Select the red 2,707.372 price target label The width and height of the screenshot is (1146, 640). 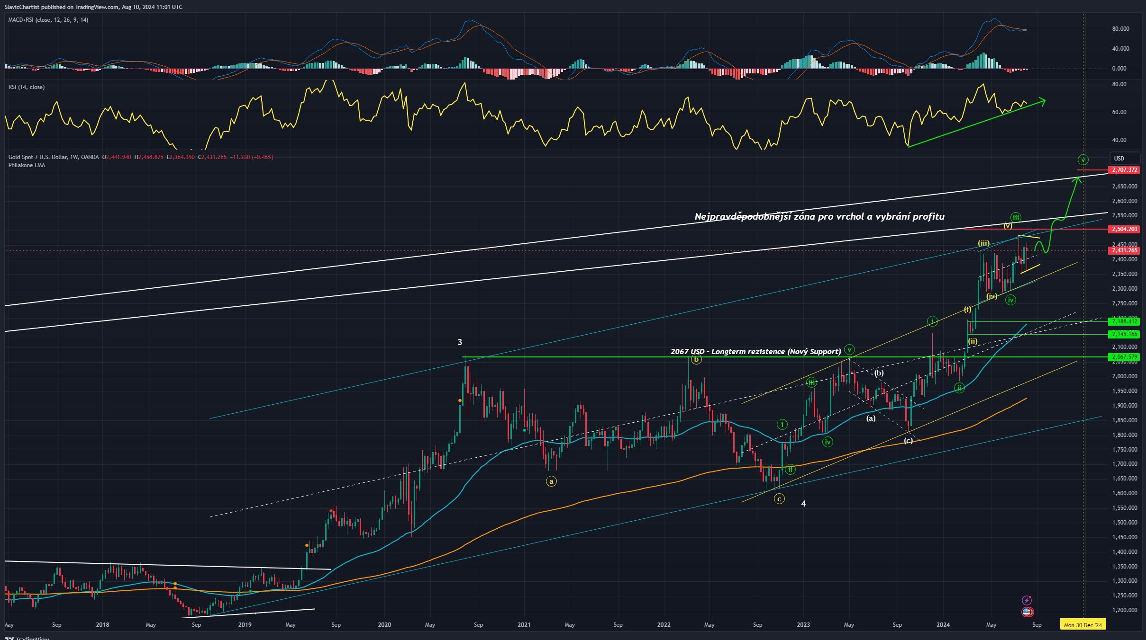1124,170
